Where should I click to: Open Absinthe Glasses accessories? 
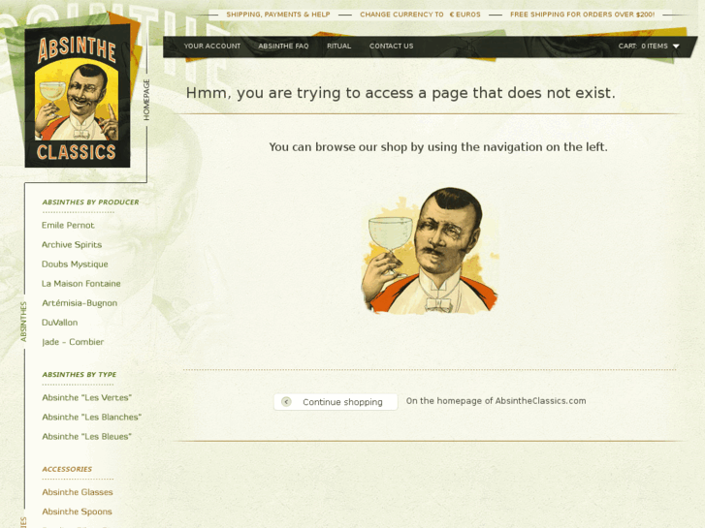[x=78, y=492]
